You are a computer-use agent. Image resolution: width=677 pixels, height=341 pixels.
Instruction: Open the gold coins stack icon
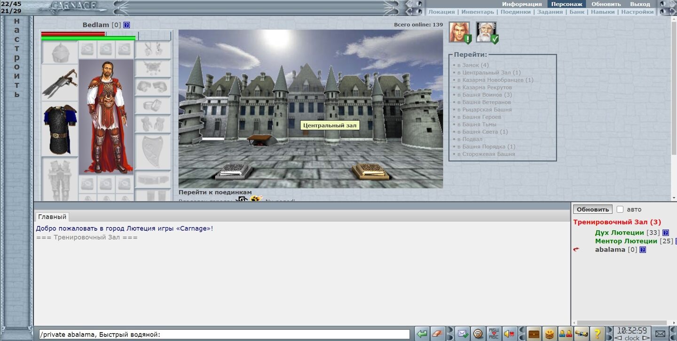click(x=549, y=333)
